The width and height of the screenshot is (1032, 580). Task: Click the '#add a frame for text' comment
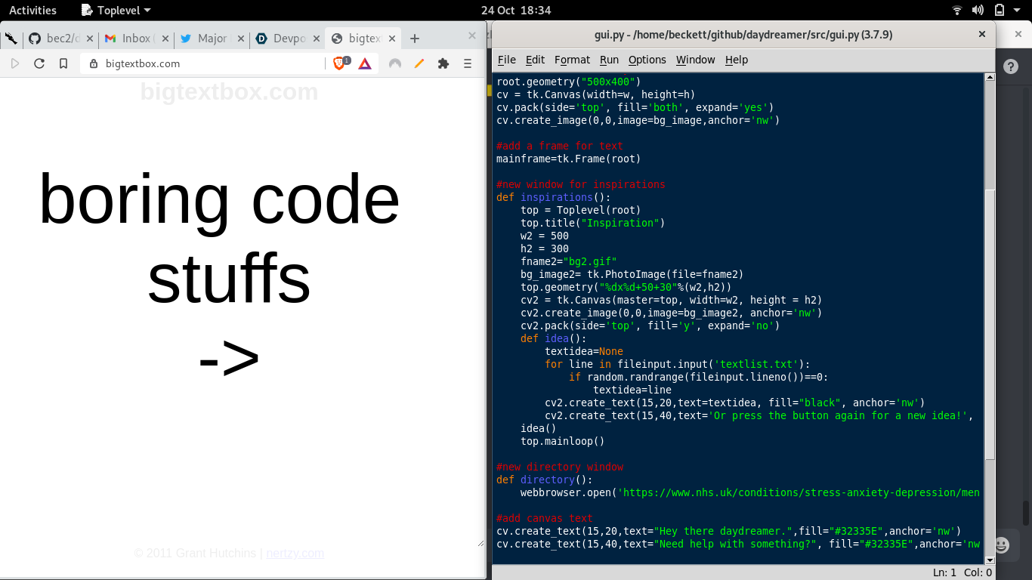pyautogui.click(x=560, y=146)
